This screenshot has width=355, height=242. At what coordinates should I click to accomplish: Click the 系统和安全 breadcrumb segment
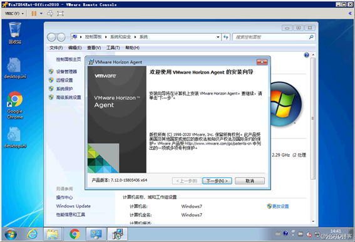(x=120, y=37)
